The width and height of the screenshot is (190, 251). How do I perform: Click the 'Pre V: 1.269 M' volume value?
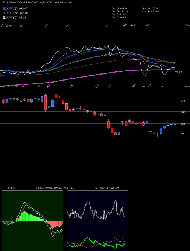point(150,11)
